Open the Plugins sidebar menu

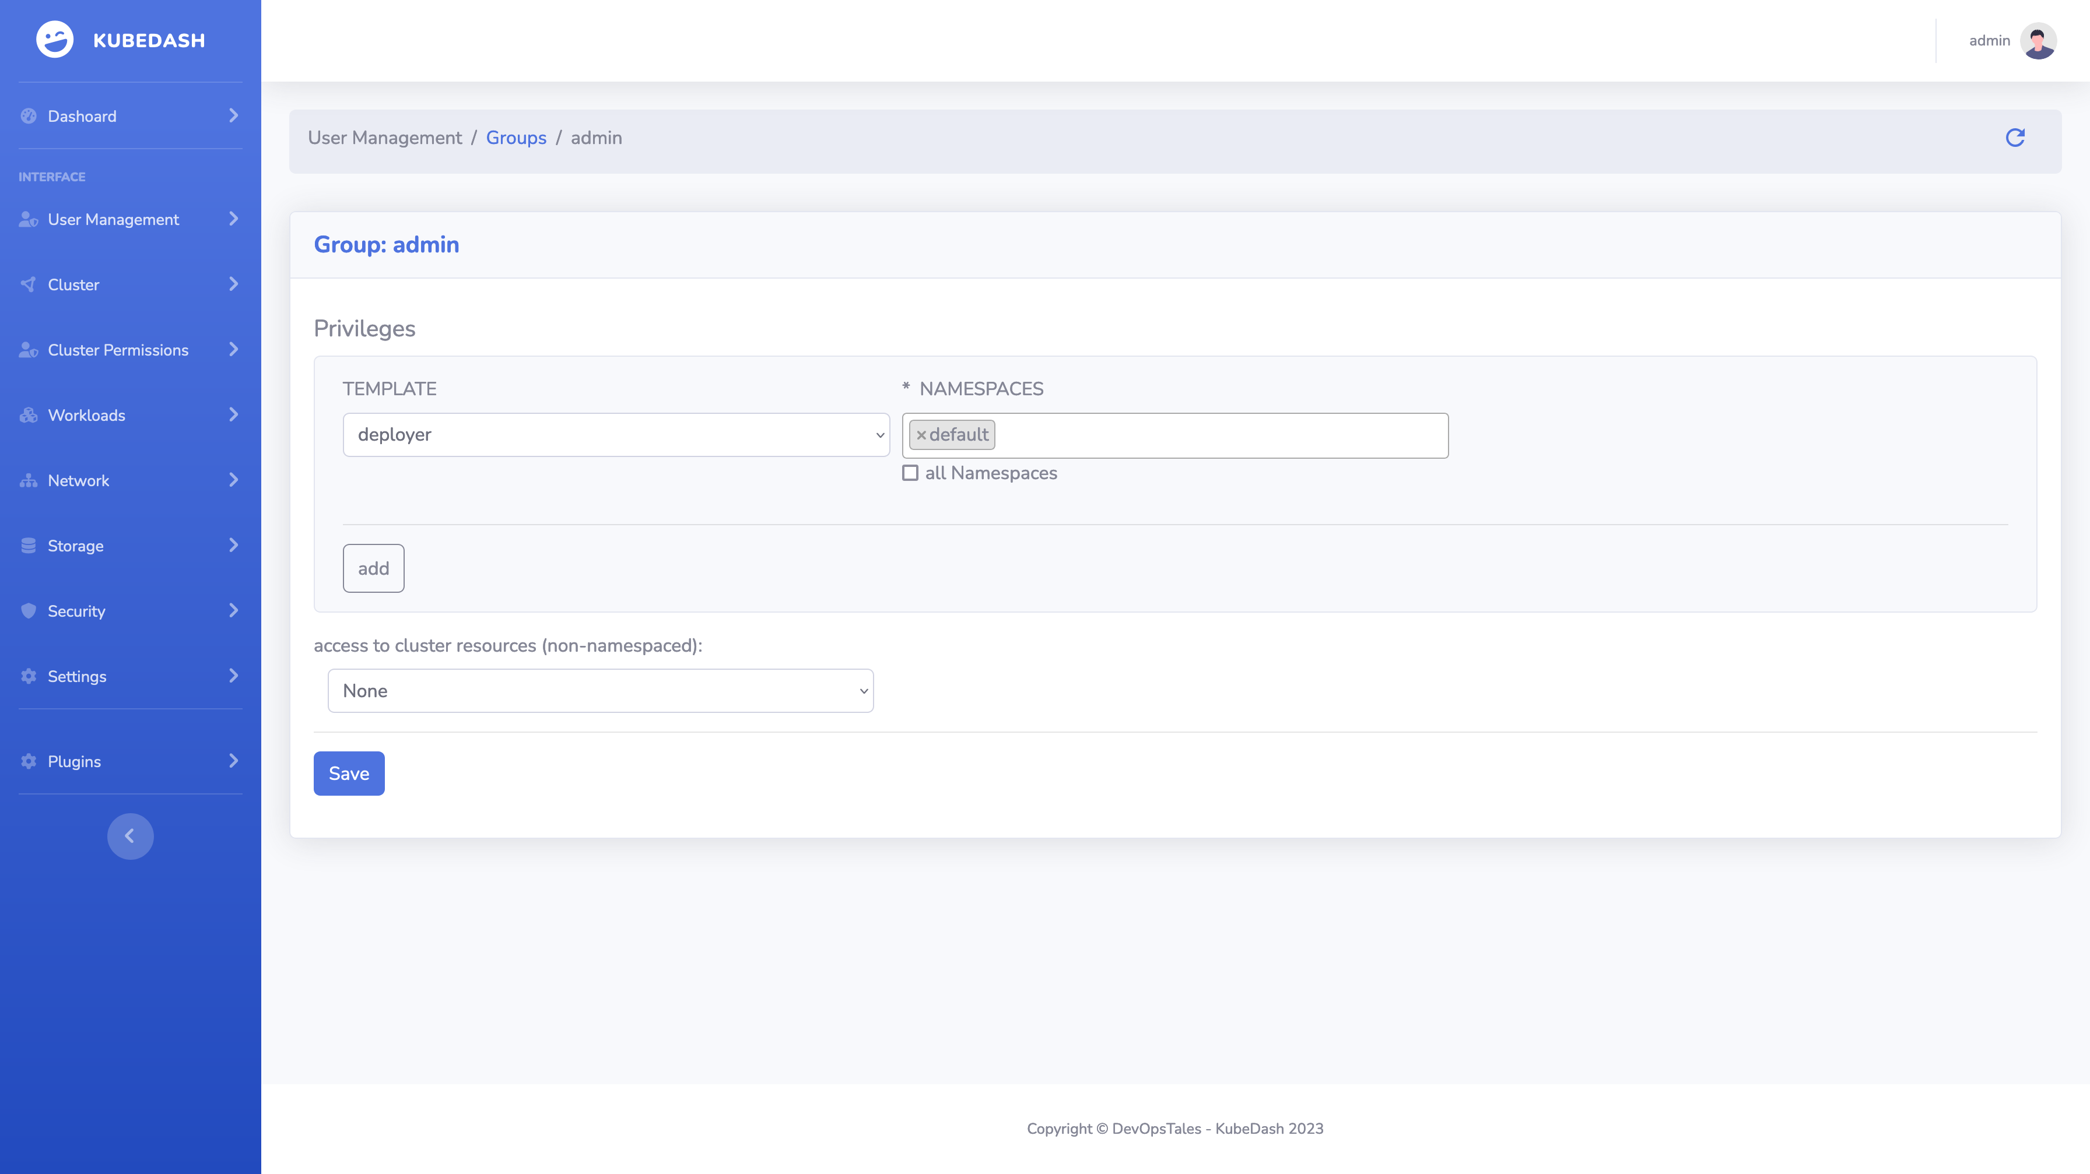pyautogui.click(x=75, y=761)
